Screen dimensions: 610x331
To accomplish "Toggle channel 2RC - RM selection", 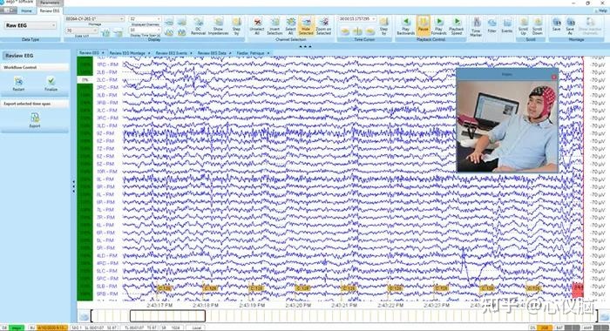I will (x=107, y=87).
